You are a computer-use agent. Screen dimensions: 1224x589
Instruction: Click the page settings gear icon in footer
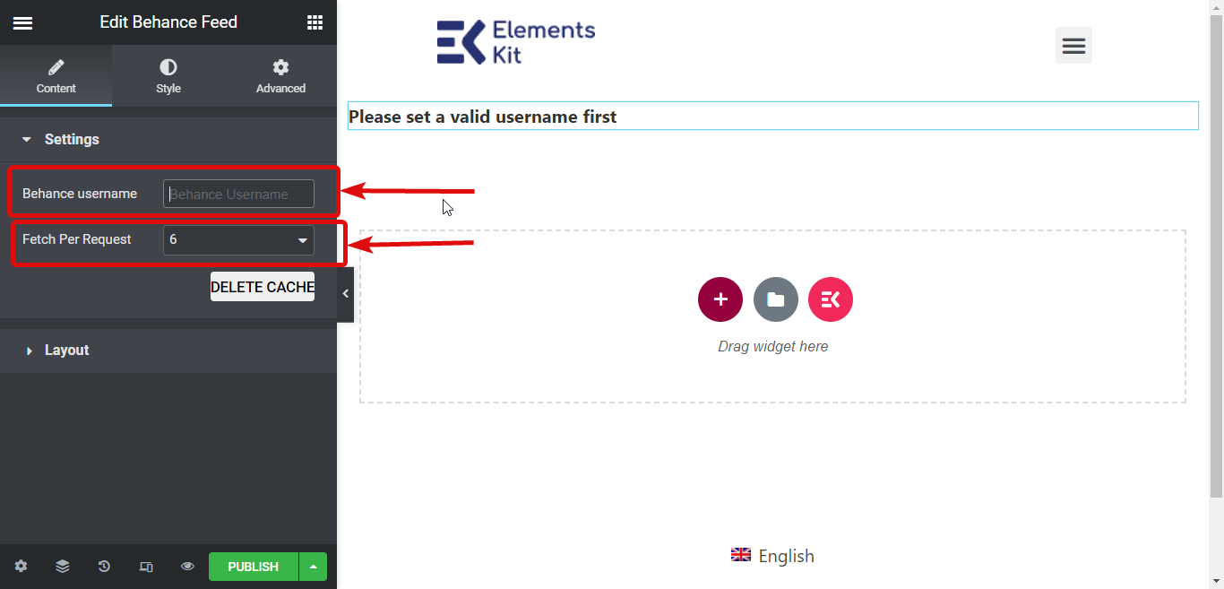[21, 567]
